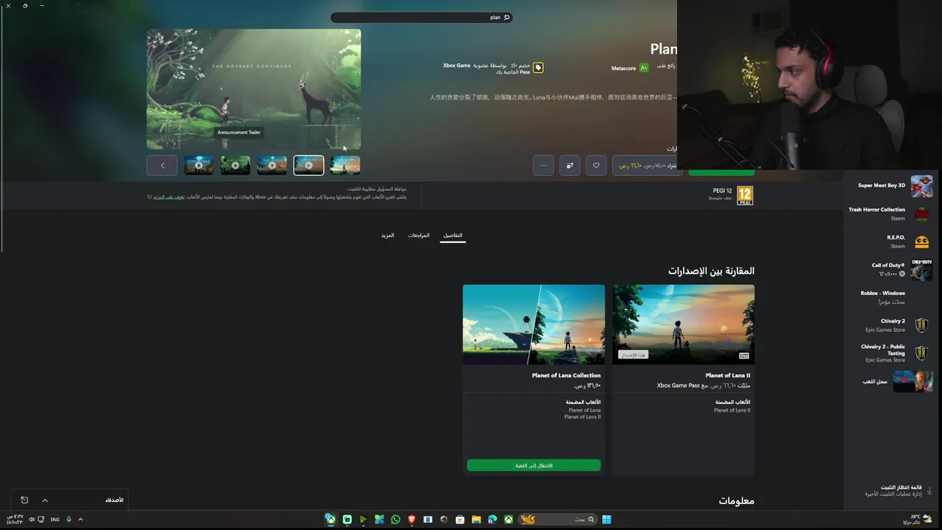Switch to the المزيد tab
Screen dimensions: 942x530
pos(388,236)
